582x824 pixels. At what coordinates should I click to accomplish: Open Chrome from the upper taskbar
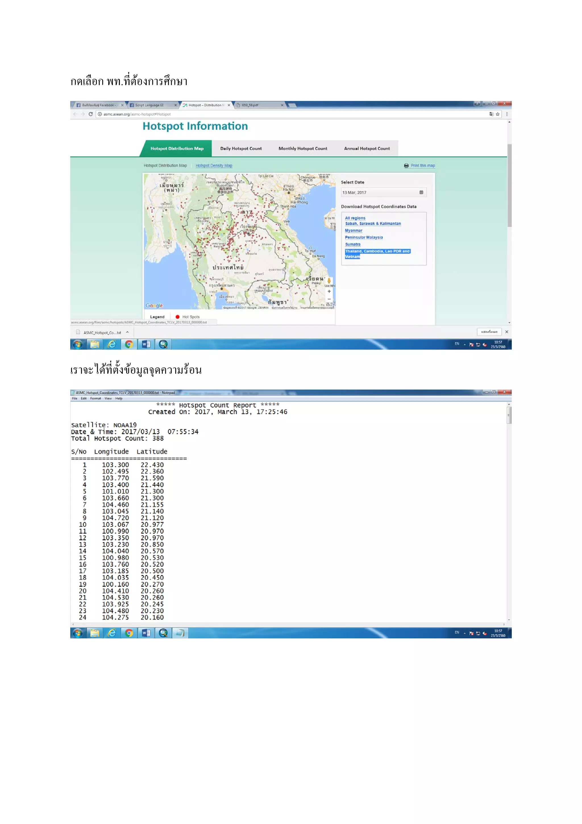point(129,345)
